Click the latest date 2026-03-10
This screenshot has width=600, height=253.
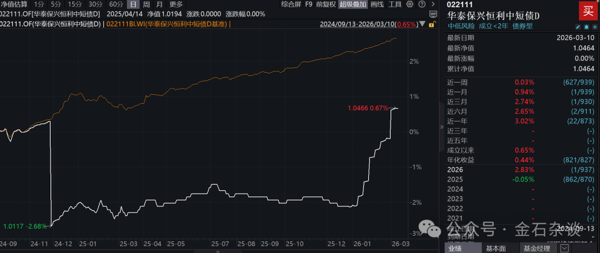point(577,38)
